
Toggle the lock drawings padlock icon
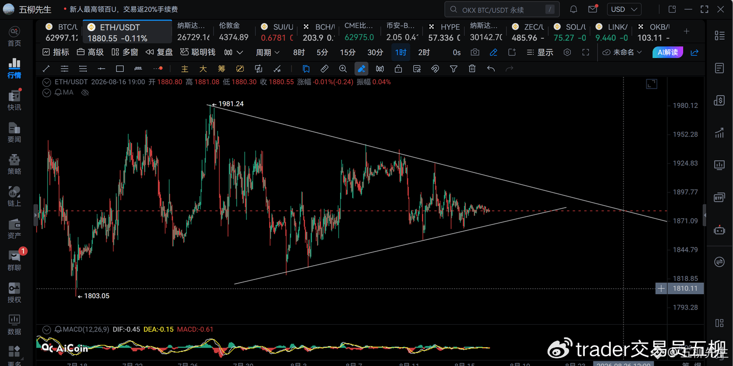tap(399, 69)
